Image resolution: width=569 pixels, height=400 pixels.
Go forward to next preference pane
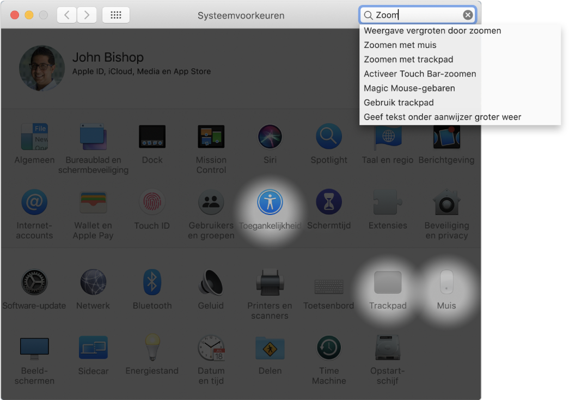pyautogui.click(x=87, y=15)
